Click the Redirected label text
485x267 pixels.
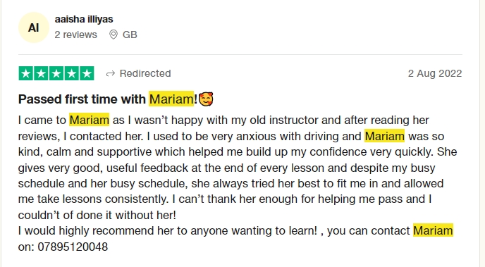point(145,73)
